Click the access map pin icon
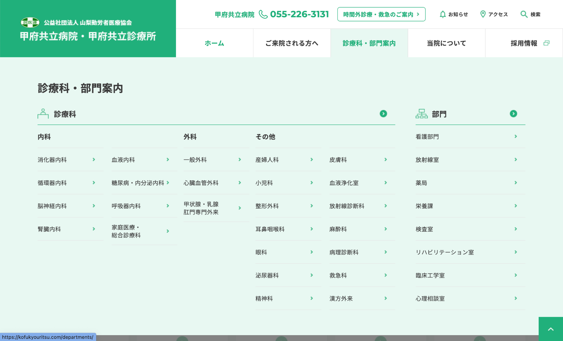Image resolution: width=563 pixels, height=341 pixels. (483, 14)
